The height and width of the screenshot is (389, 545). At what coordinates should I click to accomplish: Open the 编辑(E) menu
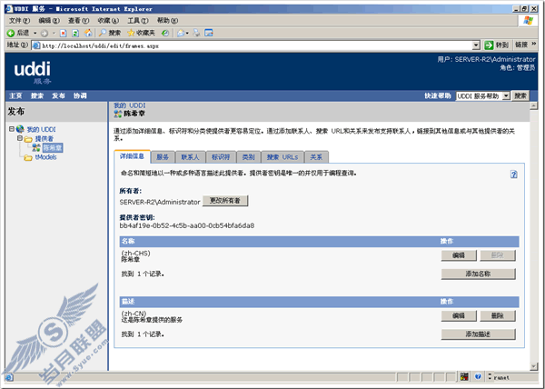(x=49, y=21)
